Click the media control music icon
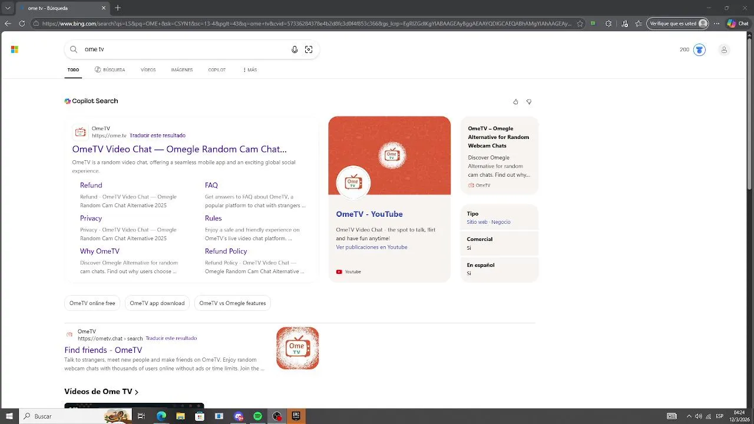Image resolution: width=754 pixels, height=424 pixels. coord(624,24)
